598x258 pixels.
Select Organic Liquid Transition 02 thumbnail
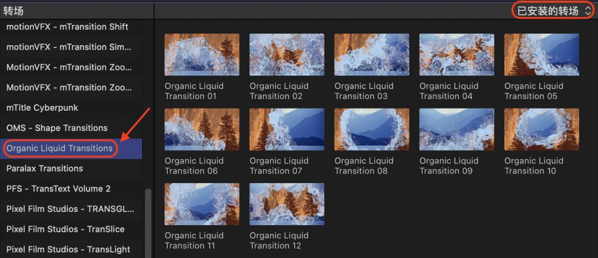click(287, 54)
